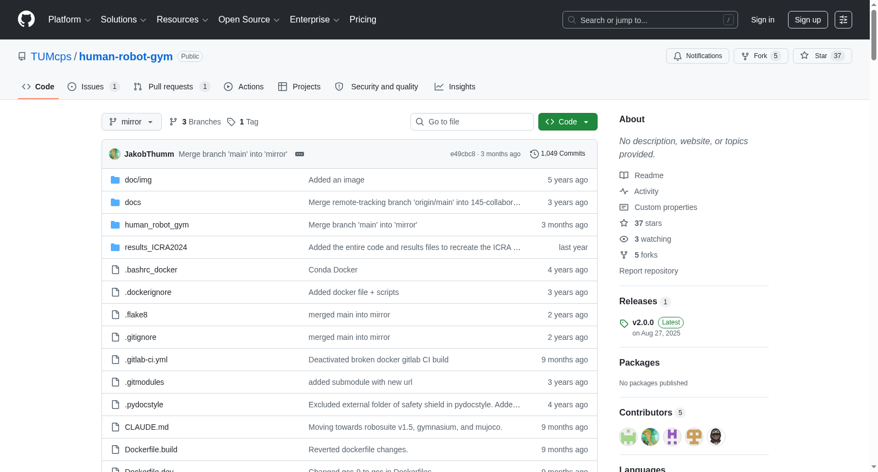Screen dimensions: 878x472
Task: Click the Go to file search box
Action: coord(472,122)
